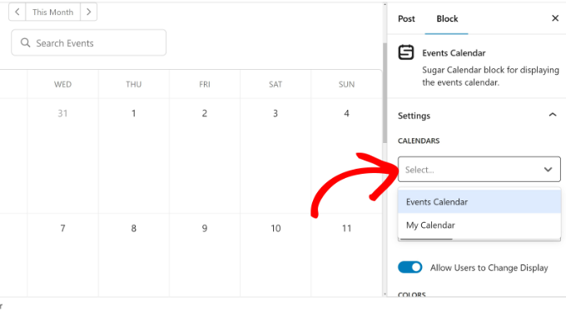Click the editor canvas vertical scrollbar
566x311 pixels.
(x=385, y=93)
